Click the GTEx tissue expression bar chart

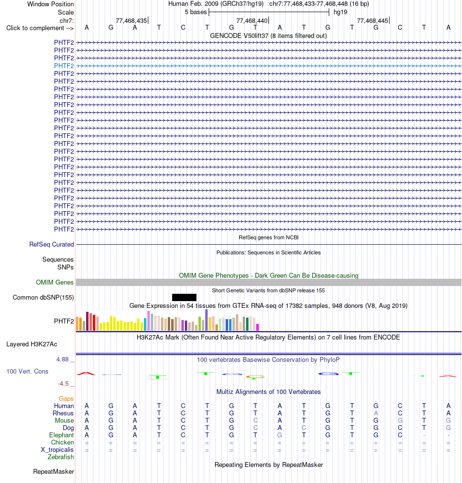168,321
